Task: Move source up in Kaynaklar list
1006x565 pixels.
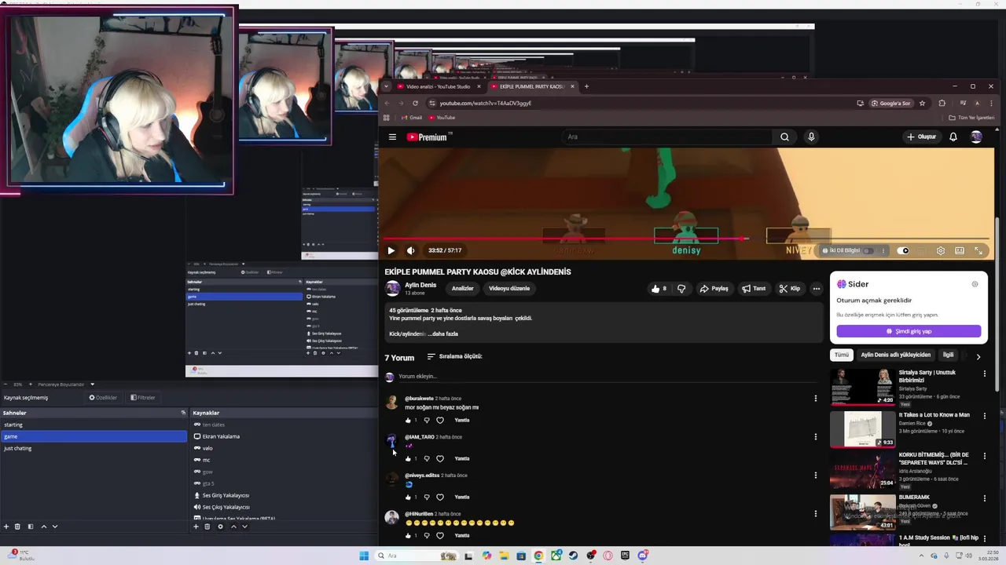Action: coord(233,527)
